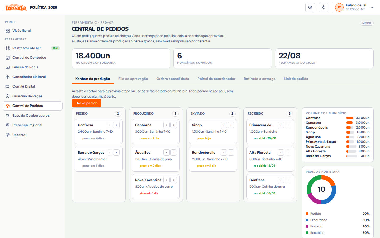This screenshot has height=238, width=380.
Task: Move Canarana card to next stage
Action: (174, 125)
